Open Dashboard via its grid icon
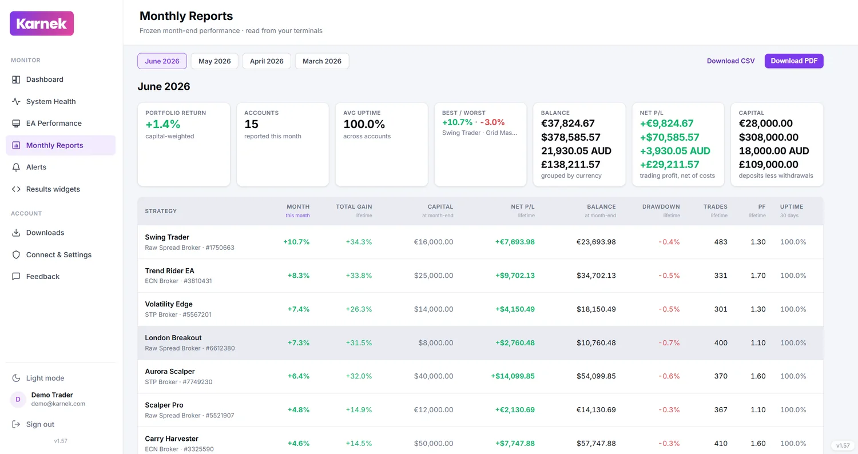858x454 pixels. [x=16, y=79]
